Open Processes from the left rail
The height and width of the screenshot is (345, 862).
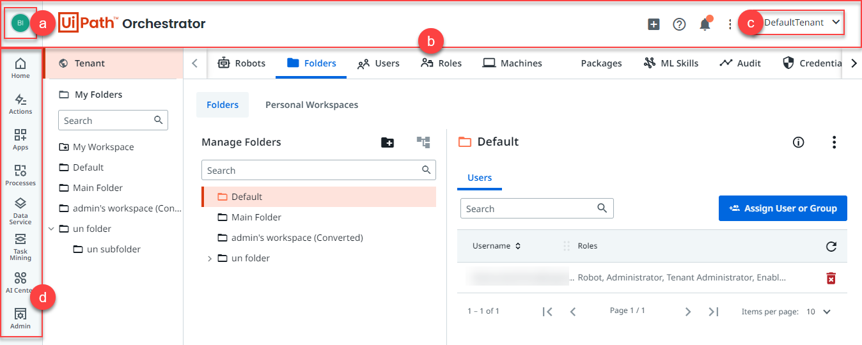20,176
